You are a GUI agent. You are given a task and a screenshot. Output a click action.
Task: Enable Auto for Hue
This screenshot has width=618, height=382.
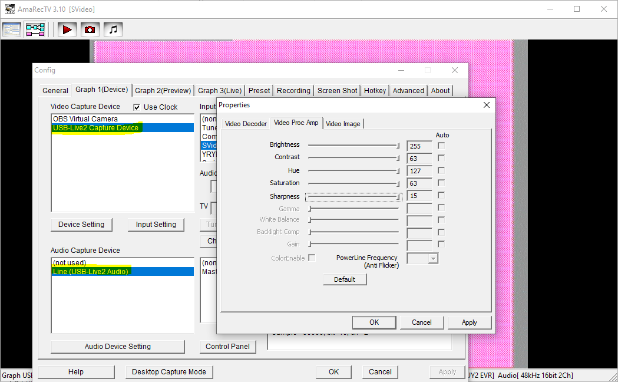[441, 171]
